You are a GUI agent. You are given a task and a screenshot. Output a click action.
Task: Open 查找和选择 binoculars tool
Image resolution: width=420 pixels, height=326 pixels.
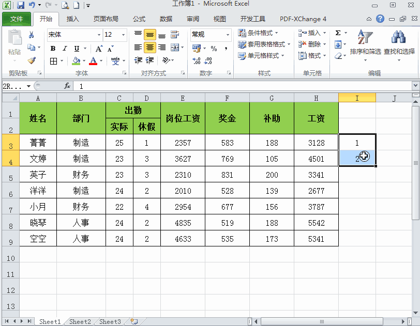(x=399, y=43)
